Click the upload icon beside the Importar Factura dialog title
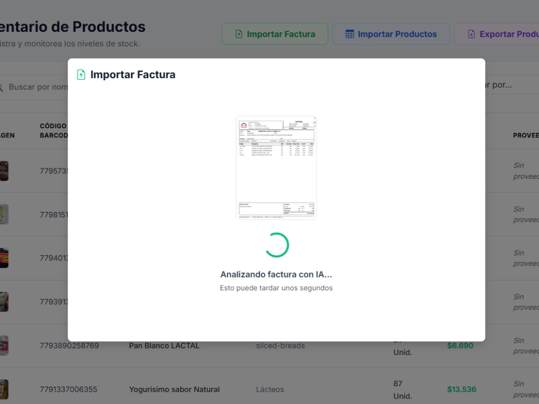This screenshot has height=404, width=539. [81, 74]
